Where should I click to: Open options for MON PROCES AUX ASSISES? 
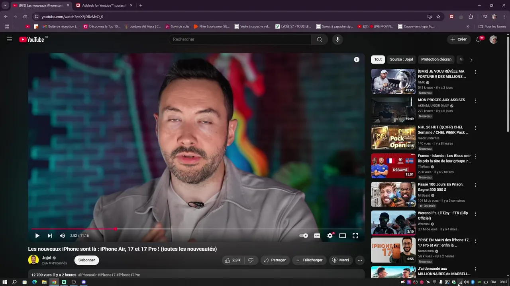[475, 101]
